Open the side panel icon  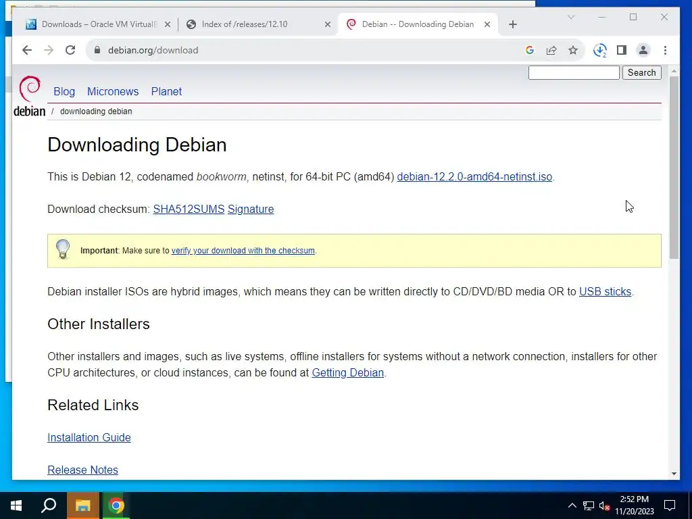[622, 50]
